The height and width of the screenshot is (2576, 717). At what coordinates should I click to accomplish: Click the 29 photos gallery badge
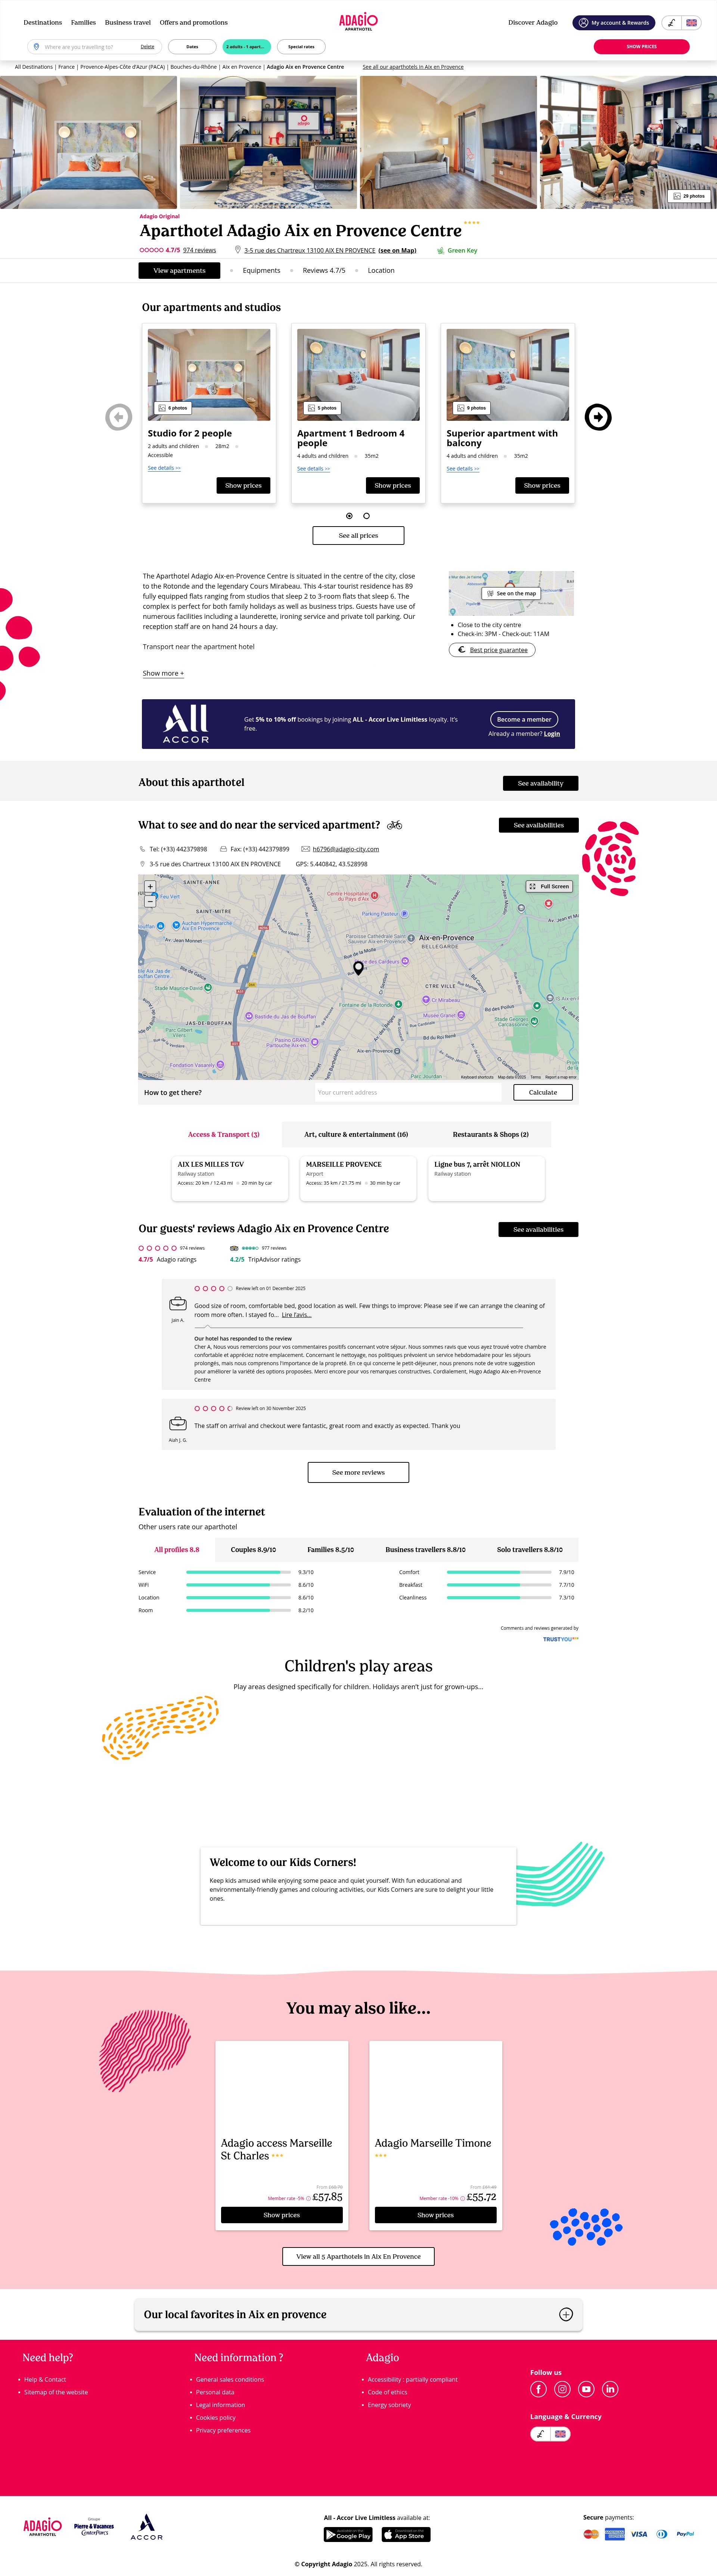coord(689,196)
